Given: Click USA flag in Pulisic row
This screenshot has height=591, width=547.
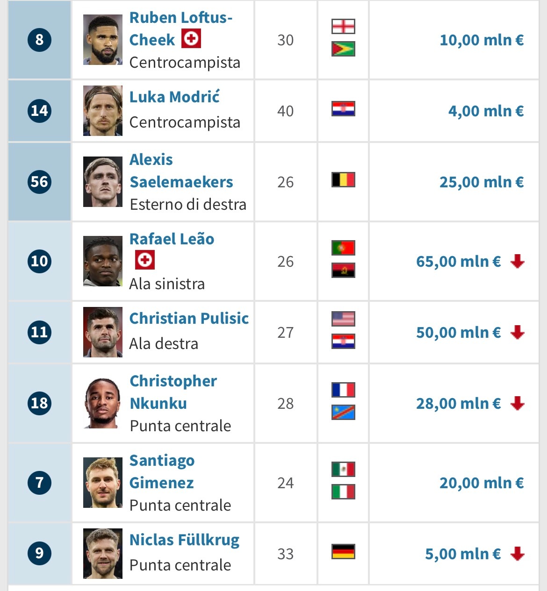Looking at the screenshot, I should pyautogui.click(x=343, y=319).
